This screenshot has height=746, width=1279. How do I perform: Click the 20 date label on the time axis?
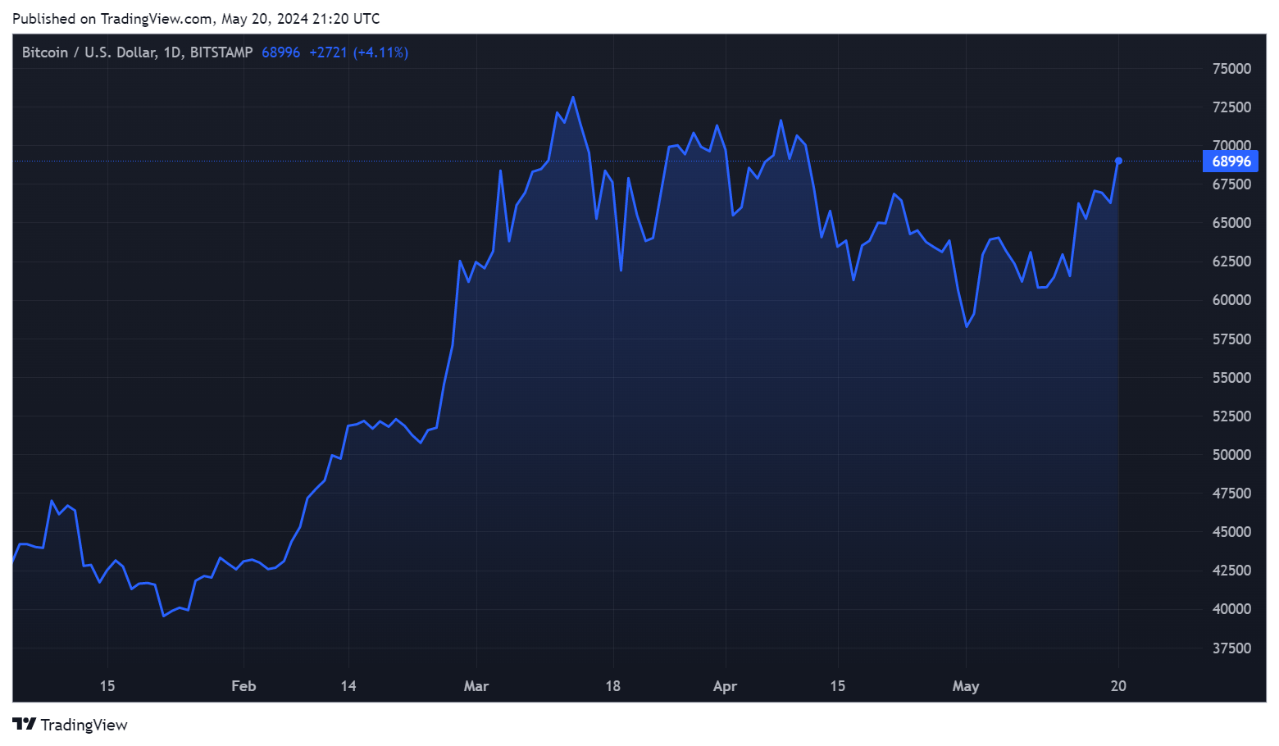click(1118, 686)
